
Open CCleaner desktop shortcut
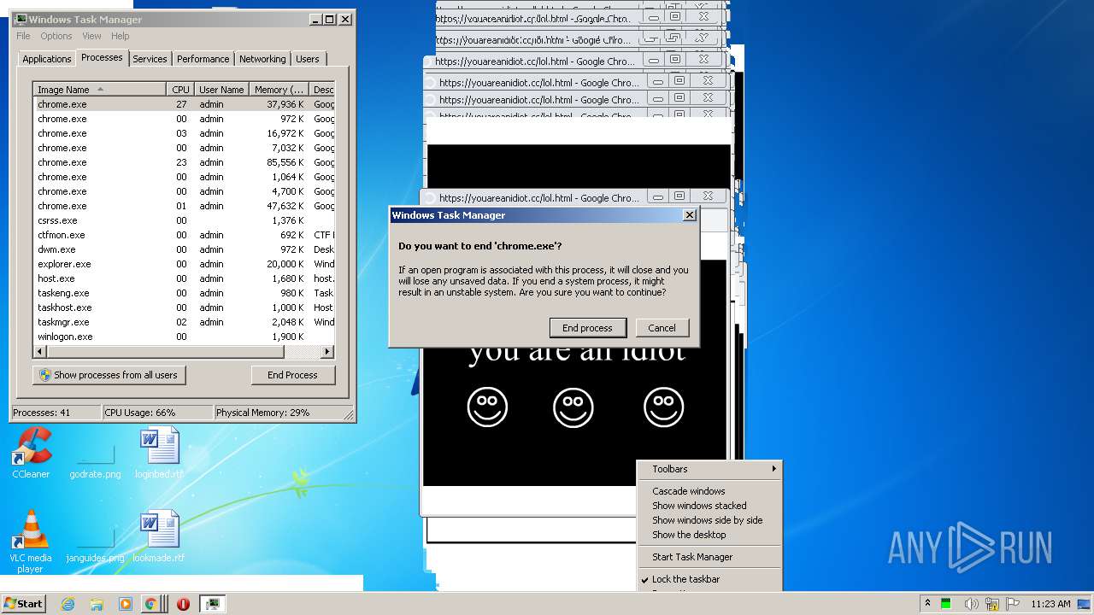31,453
